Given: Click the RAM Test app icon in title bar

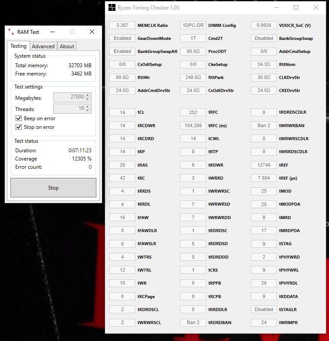Looking at the screenshot, I should tap(11, 32).
